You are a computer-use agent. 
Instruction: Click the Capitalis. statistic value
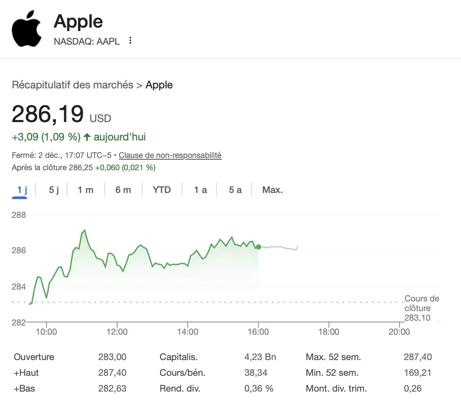(260, 357)
